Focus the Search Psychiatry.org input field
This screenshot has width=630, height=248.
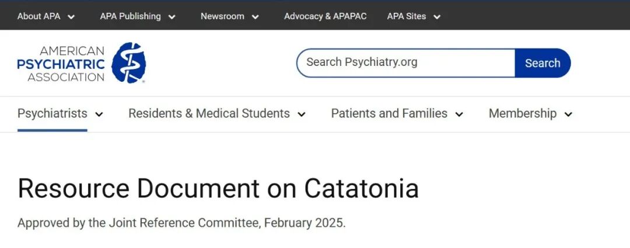[405, 62]
